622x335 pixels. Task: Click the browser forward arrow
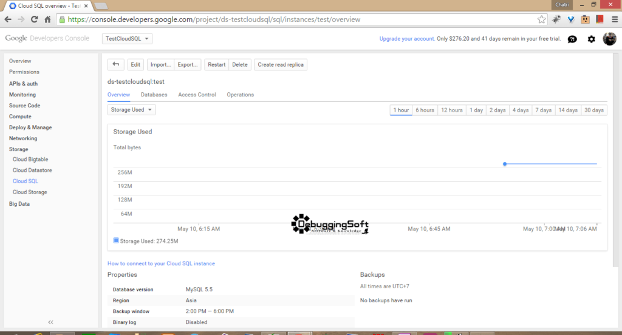click(x=21, y=19)
